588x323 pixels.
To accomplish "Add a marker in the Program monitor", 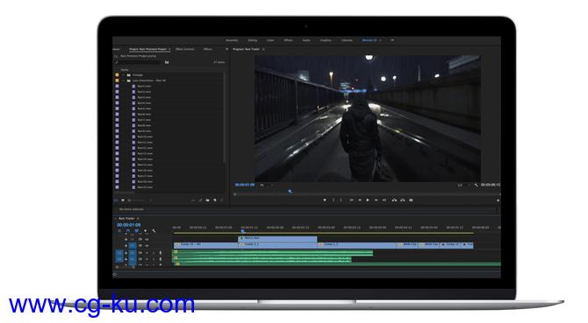I will [x=325, y=200].
